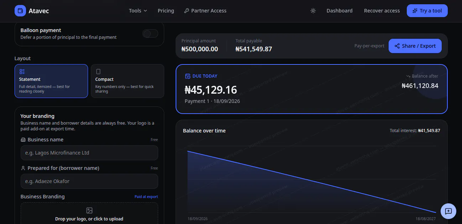Click the key icon beside Partner Access
The height and width of the screenshot is (224, 462).
[187, 11]
